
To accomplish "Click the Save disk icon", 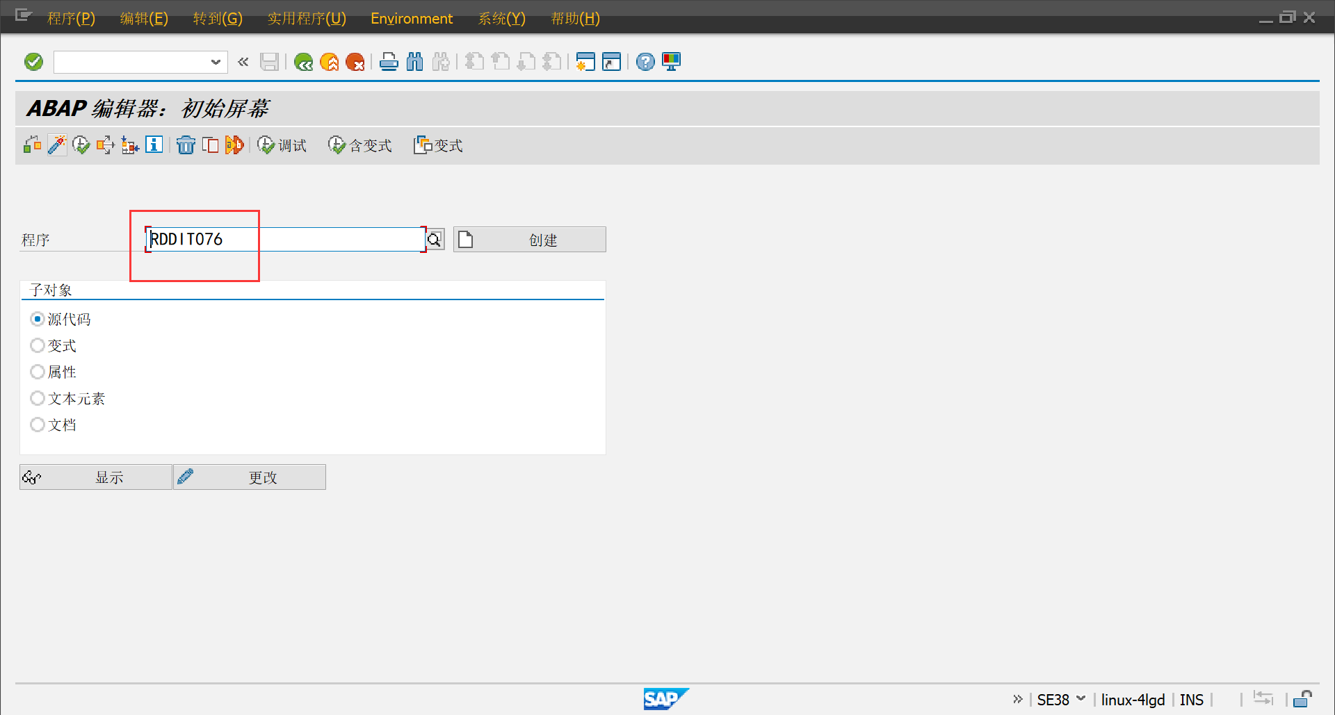I will tap(269, 62).
